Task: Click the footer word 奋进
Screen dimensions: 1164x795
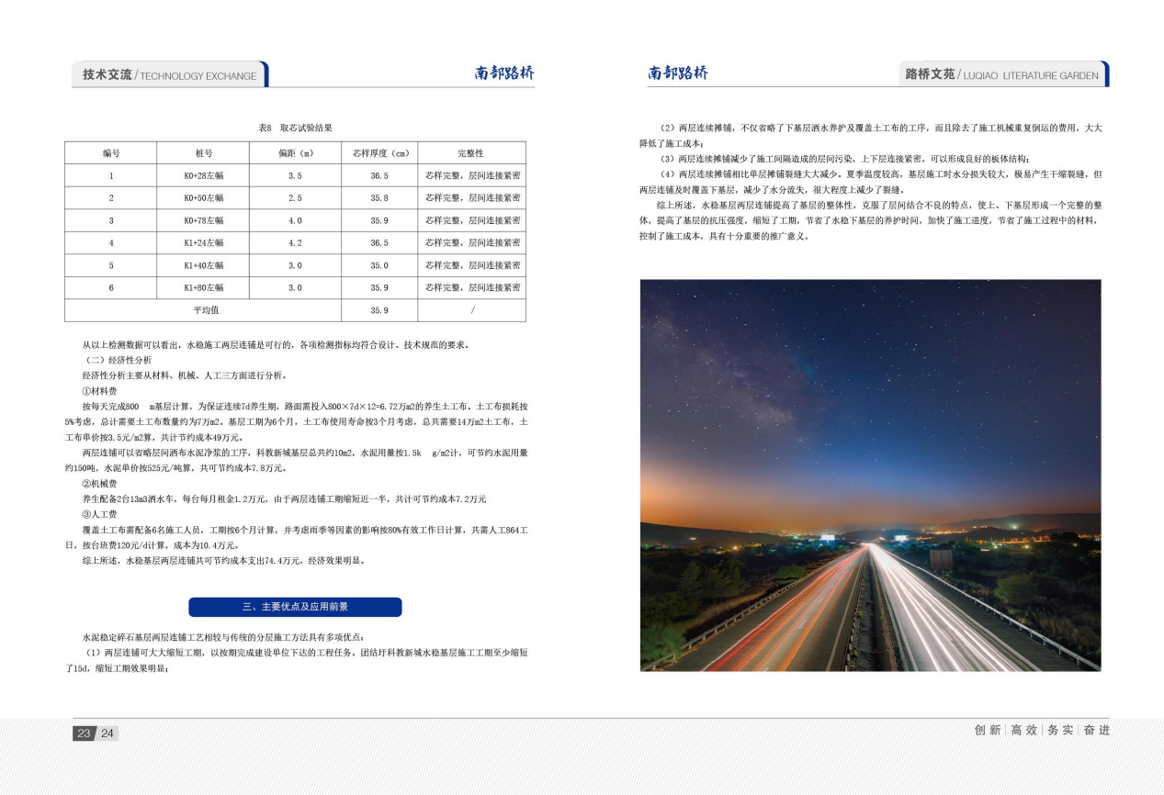Action: click(1096, 730)
